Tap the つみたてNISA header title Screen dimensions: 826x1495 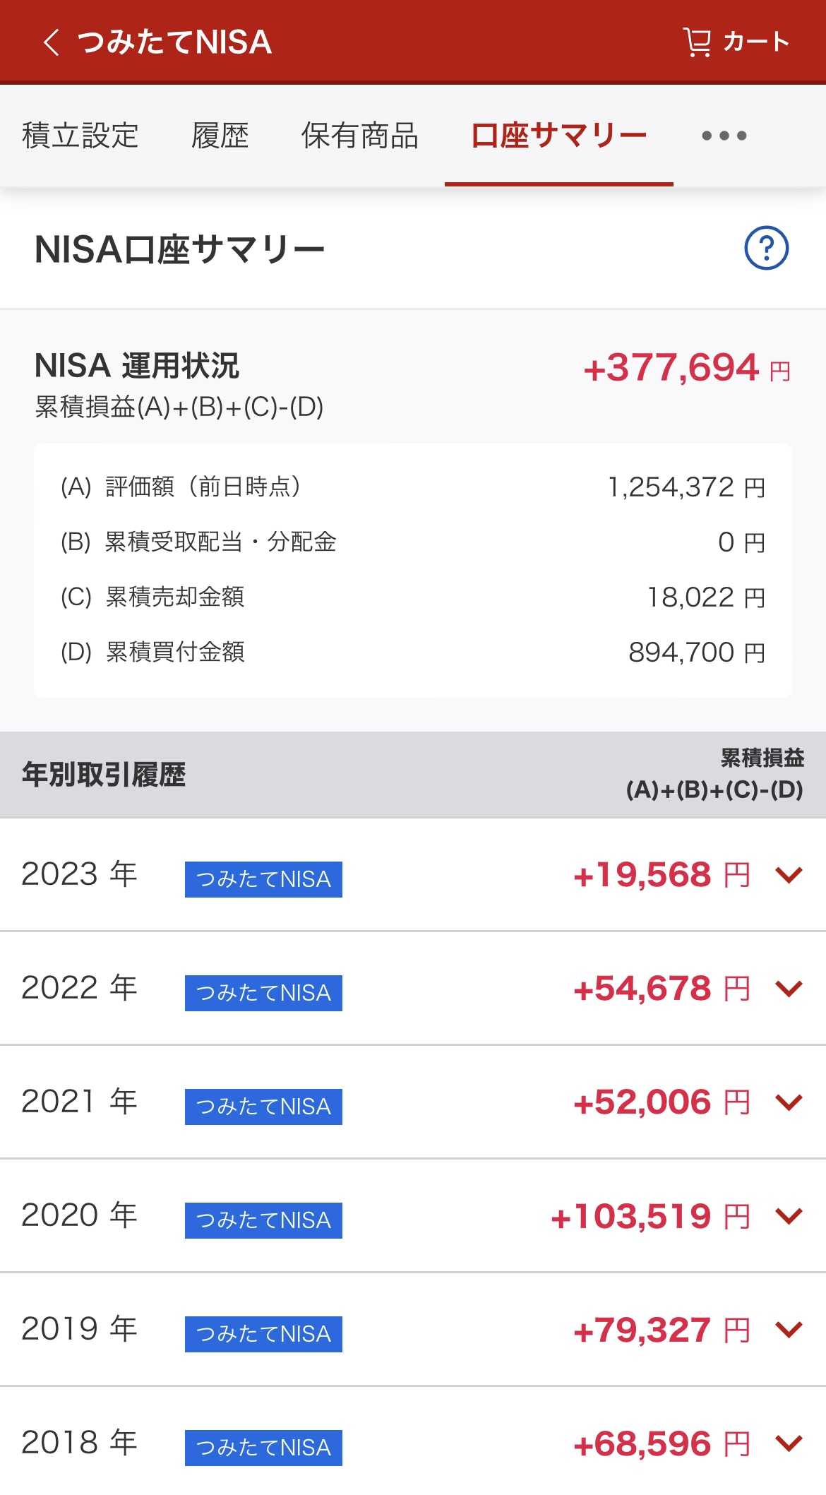tap(174, 42)
